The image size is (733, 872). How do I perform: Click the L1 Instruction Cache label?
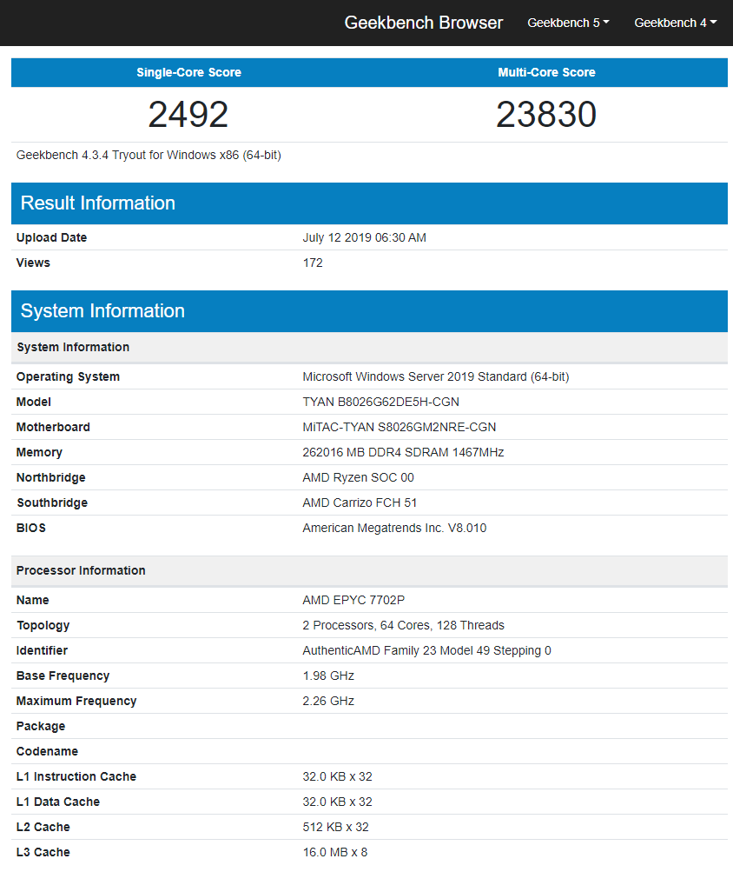click(x=76, y=776)
